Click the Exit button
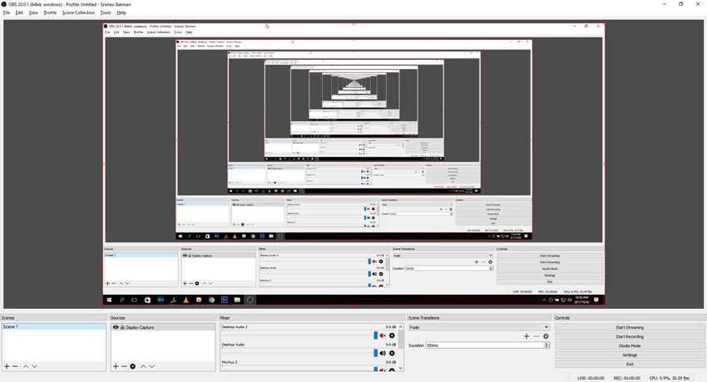The width and height of the screenshot is (707, 382). point(630,364)
